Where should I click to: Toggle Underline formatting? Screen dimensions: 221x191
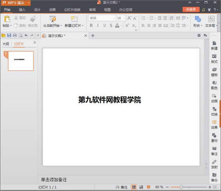click(105, 25)
